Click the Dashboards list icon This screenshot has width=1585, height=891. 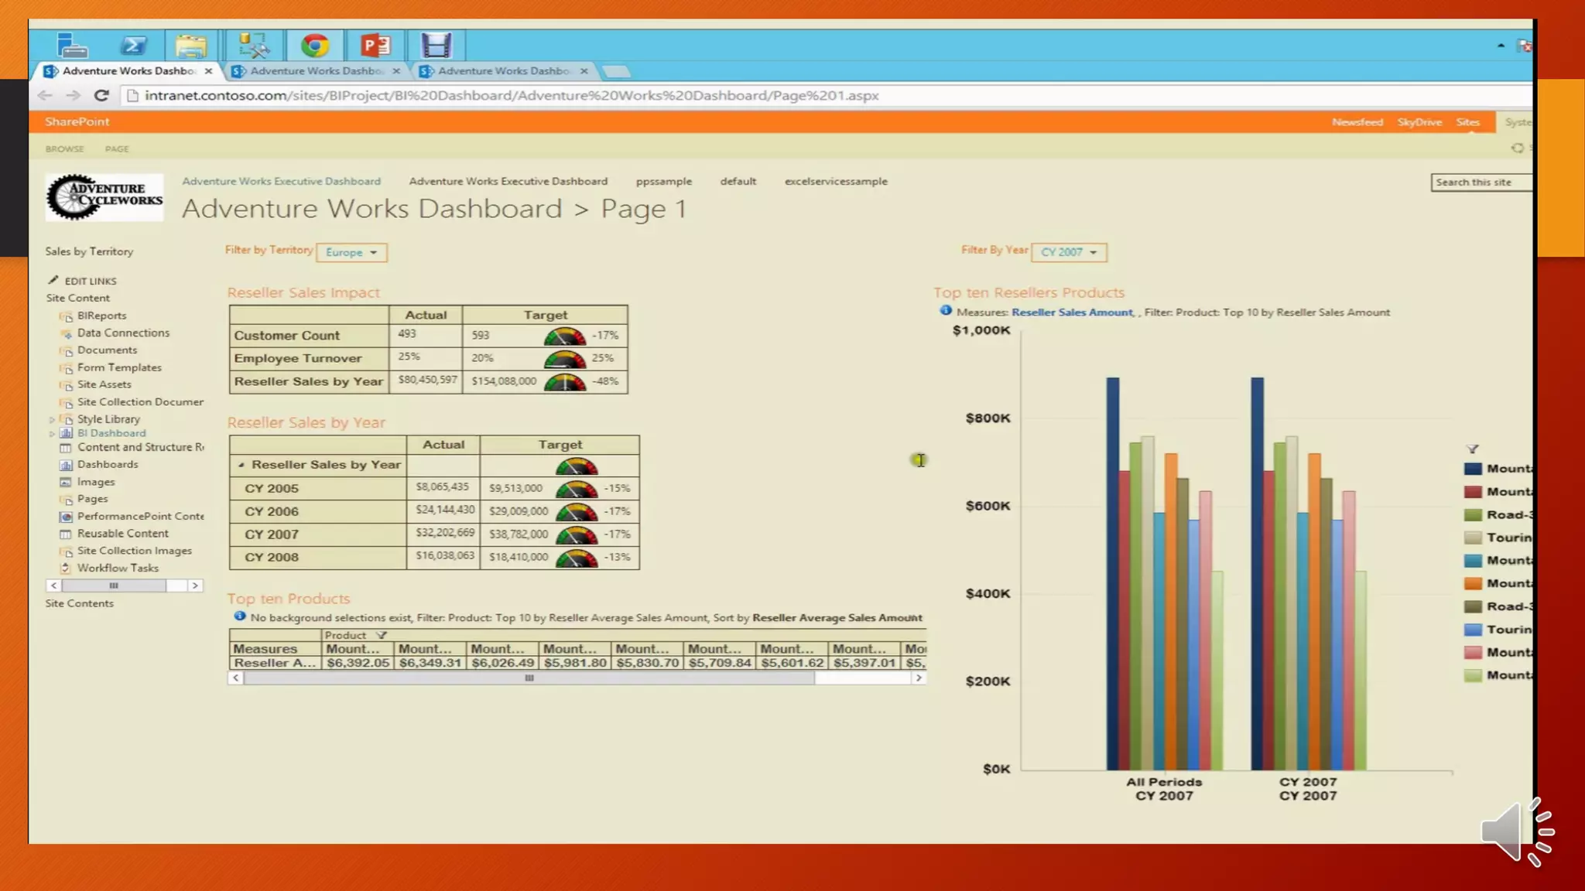click(66, 465)
